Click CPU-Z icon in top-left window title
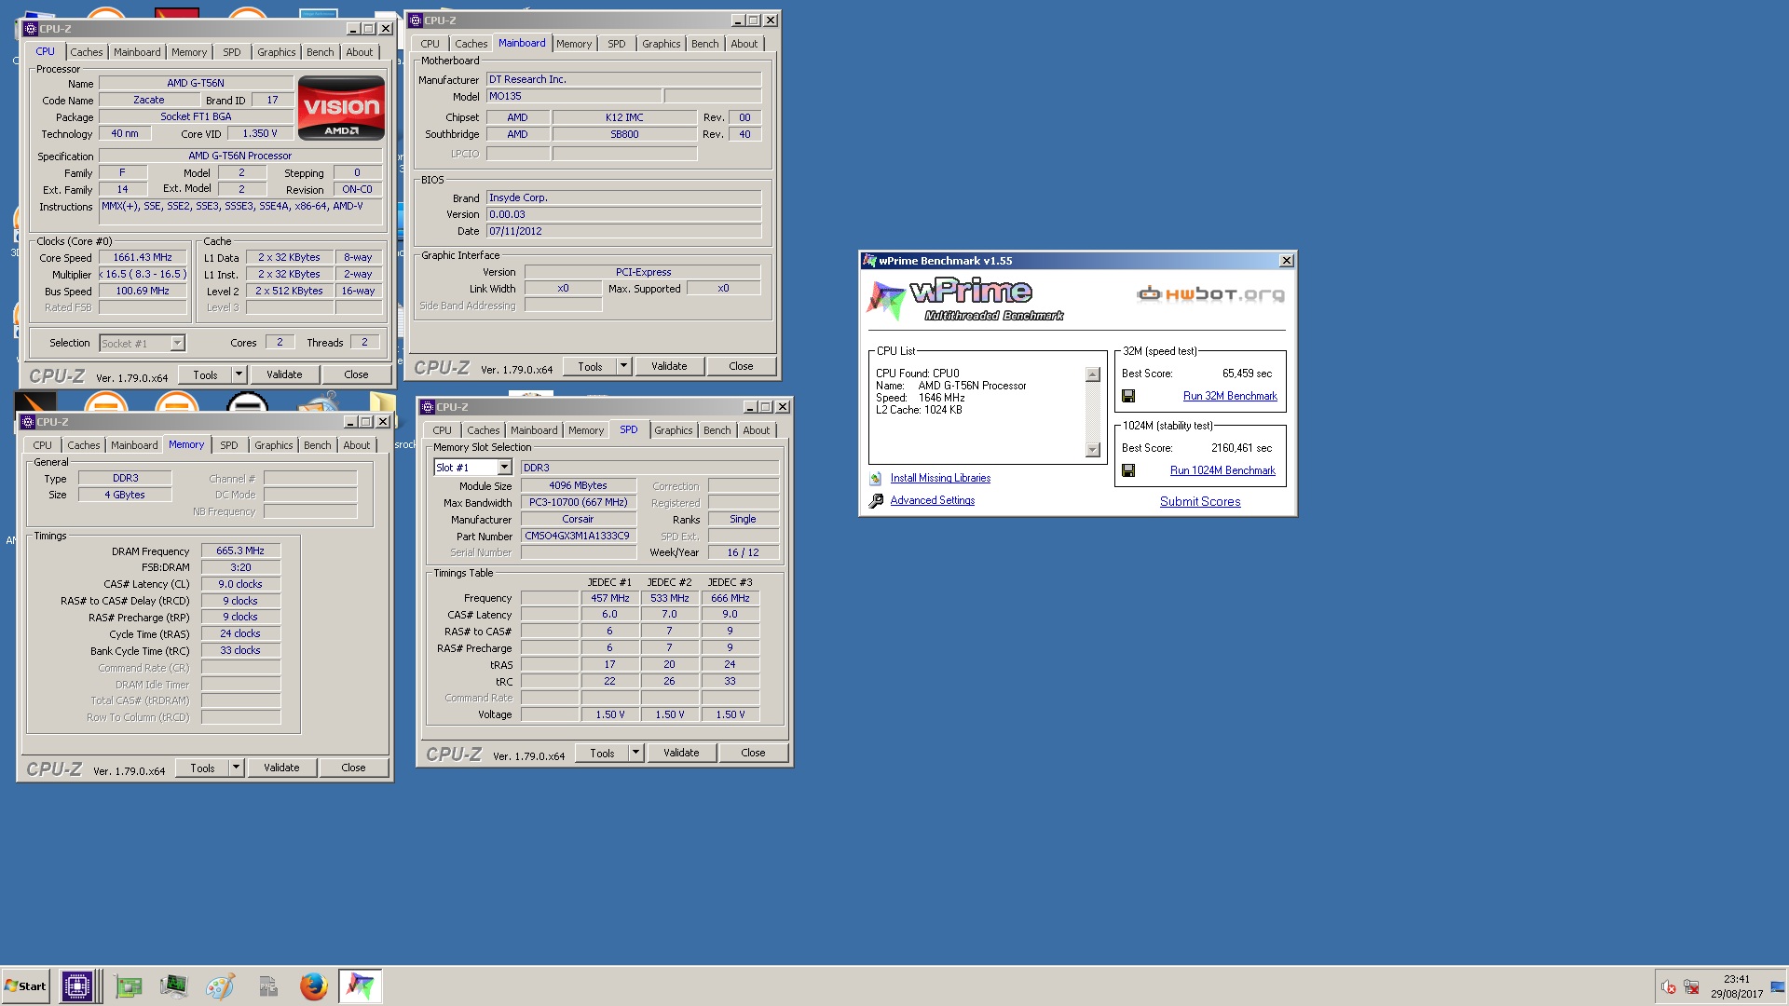The image size is (1789, 1006). pos(31,29)
